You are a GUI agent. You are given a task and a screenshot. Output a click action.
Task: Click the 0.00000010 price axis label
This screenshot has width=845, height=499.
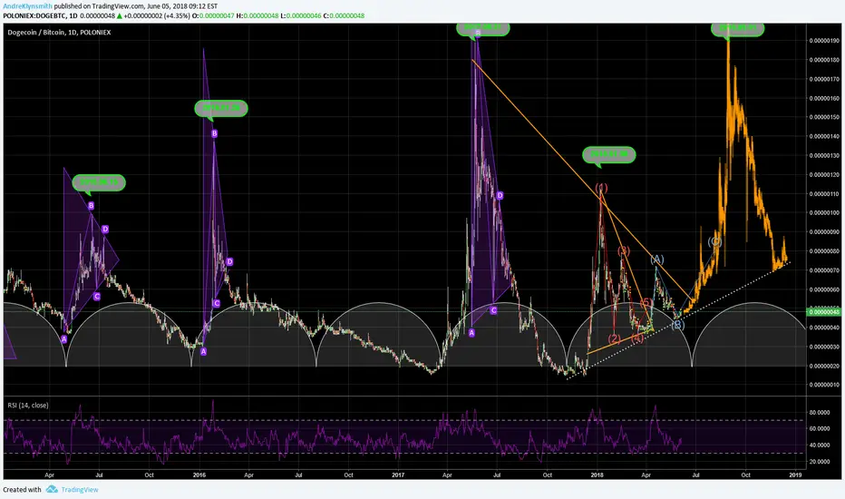(x=824, y=385)
